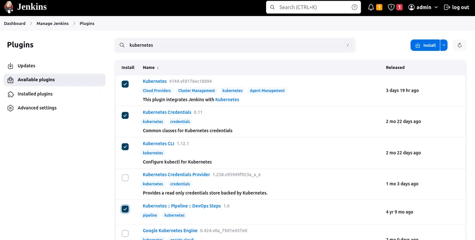Click the Available plugins bag icon

tap(10, 80)
